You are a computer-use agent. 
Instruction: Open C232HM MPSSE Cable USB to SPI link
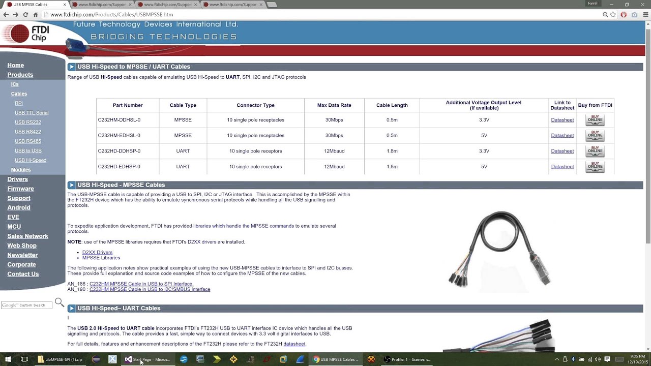(141, 284)
